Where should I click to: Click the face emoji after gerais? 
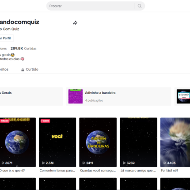13,55
